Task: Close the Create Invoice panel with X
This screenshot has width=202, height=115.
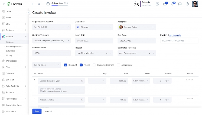Action: pyautogui.click(x=29, y=12)
